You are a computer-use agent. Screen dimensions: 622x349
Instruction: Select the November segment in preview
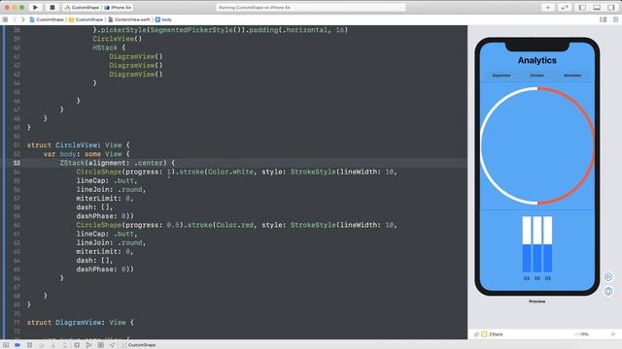pyautogui.click(x=572, y=76)
